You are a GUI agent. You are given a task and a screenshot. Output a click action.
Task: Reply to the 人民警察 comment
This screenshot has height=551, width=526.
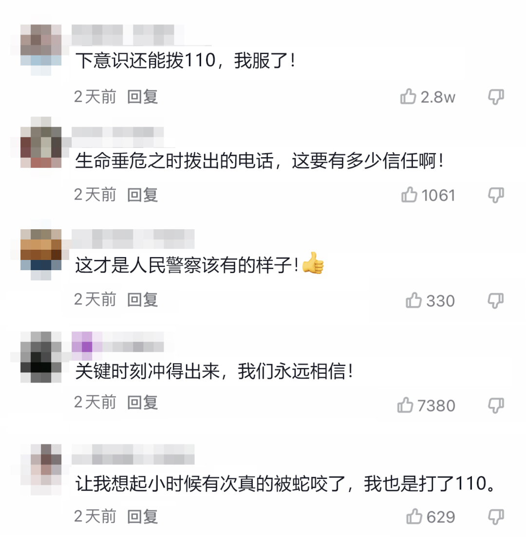pyautogui.click(x=142, y=300)
